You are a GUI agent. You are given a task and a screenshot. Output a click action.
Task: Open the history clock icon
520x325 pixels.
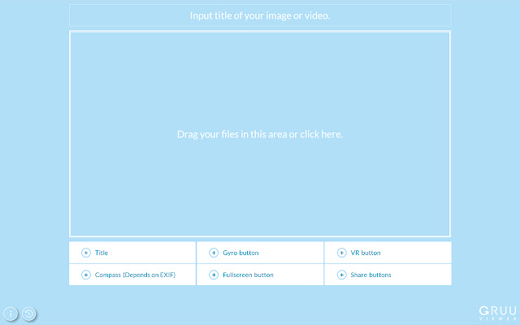29,313
